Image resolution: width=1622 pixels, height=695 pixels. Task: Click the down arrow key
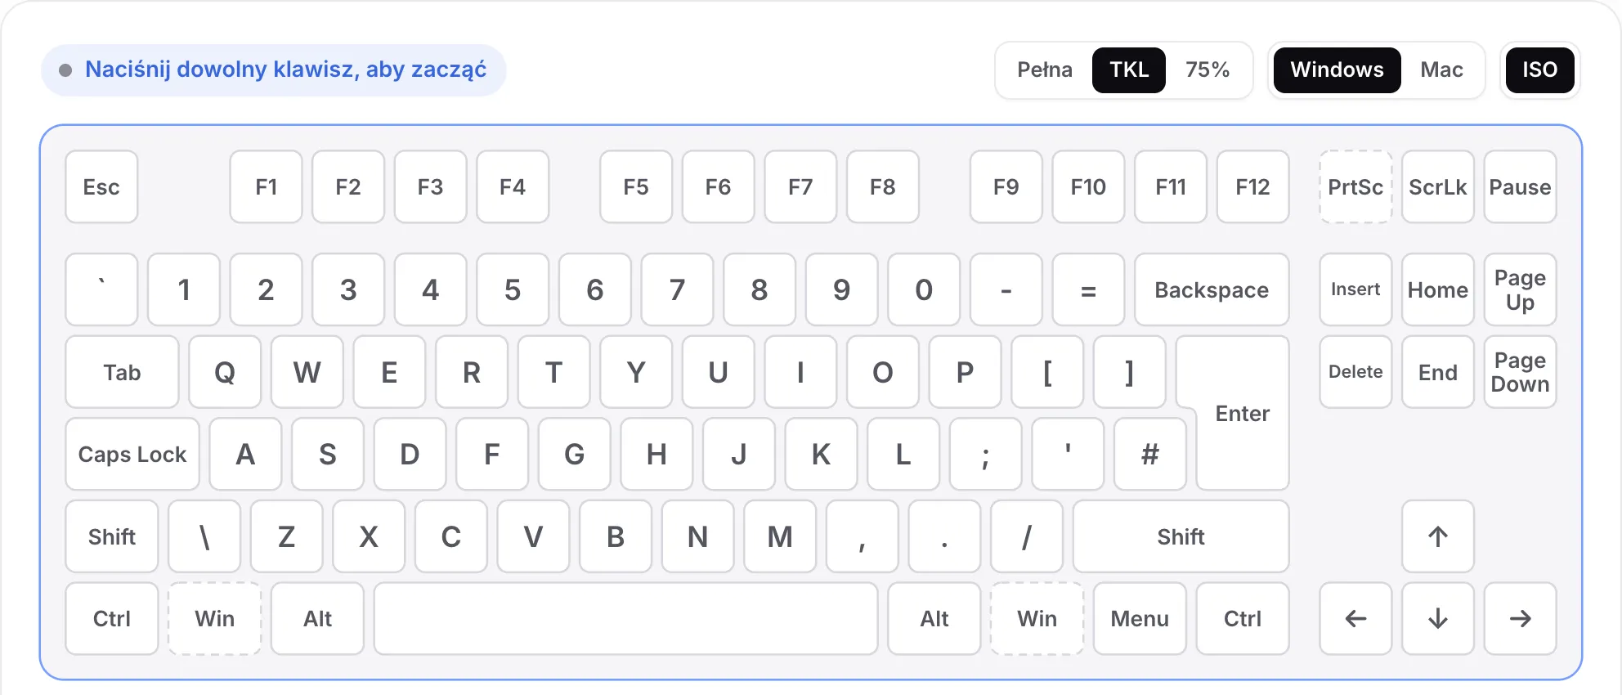click(x=1437, y=618)
